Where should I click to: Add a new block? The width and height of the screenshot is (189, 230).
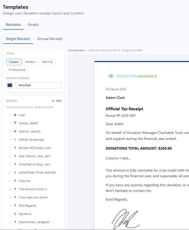click(x=57, y=101)
